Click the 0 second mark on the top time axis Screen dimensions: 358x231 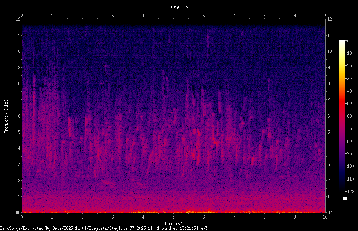[x=22, y=16]
